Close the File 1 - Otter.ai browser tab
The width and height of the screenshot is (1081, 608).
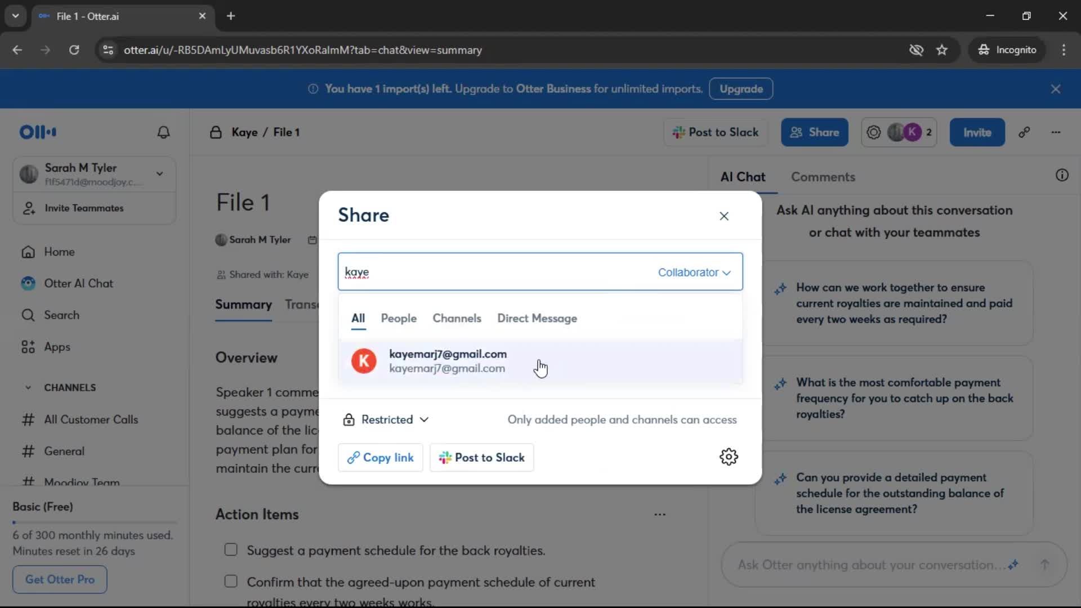202,16
